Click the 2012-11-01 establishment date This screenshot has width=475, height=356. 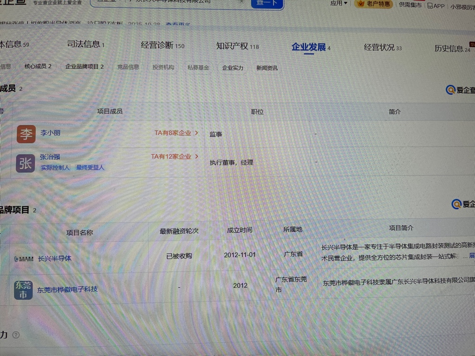pyautogui.click(x=240, y=255)
